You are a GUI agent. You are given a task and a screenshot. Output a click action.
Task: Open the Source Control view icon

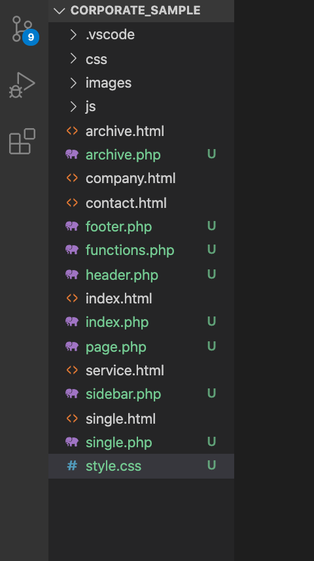coord(22,29)
